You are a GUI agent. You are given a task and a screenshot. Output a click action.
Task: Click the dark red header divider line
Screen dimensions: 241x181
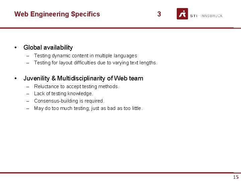[x=120, y=28]
